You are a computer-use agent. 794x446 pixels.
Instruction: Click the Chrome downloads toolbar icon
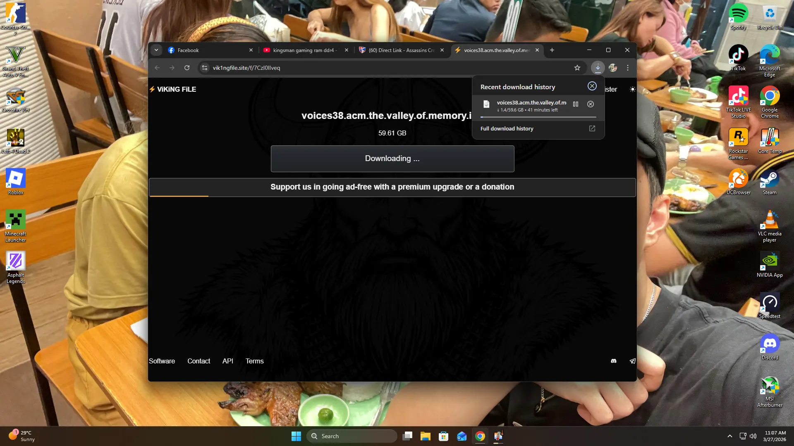598,68
